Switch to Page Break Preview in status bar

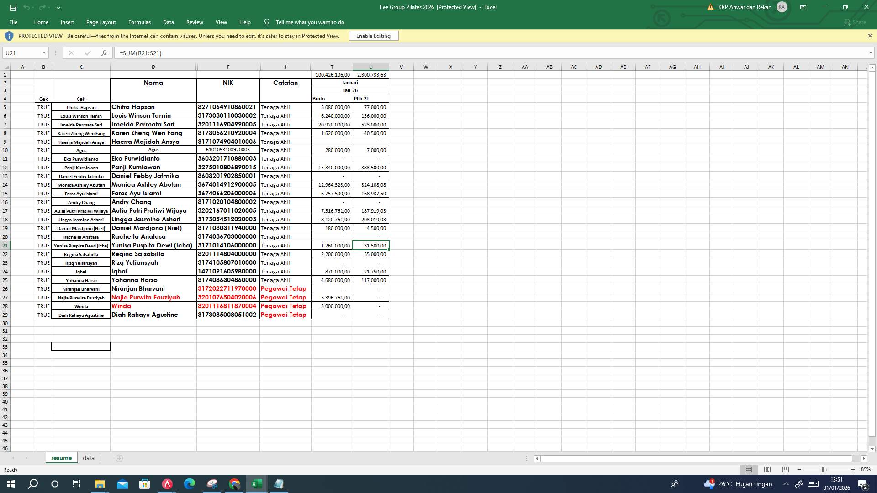click(785, 469)
